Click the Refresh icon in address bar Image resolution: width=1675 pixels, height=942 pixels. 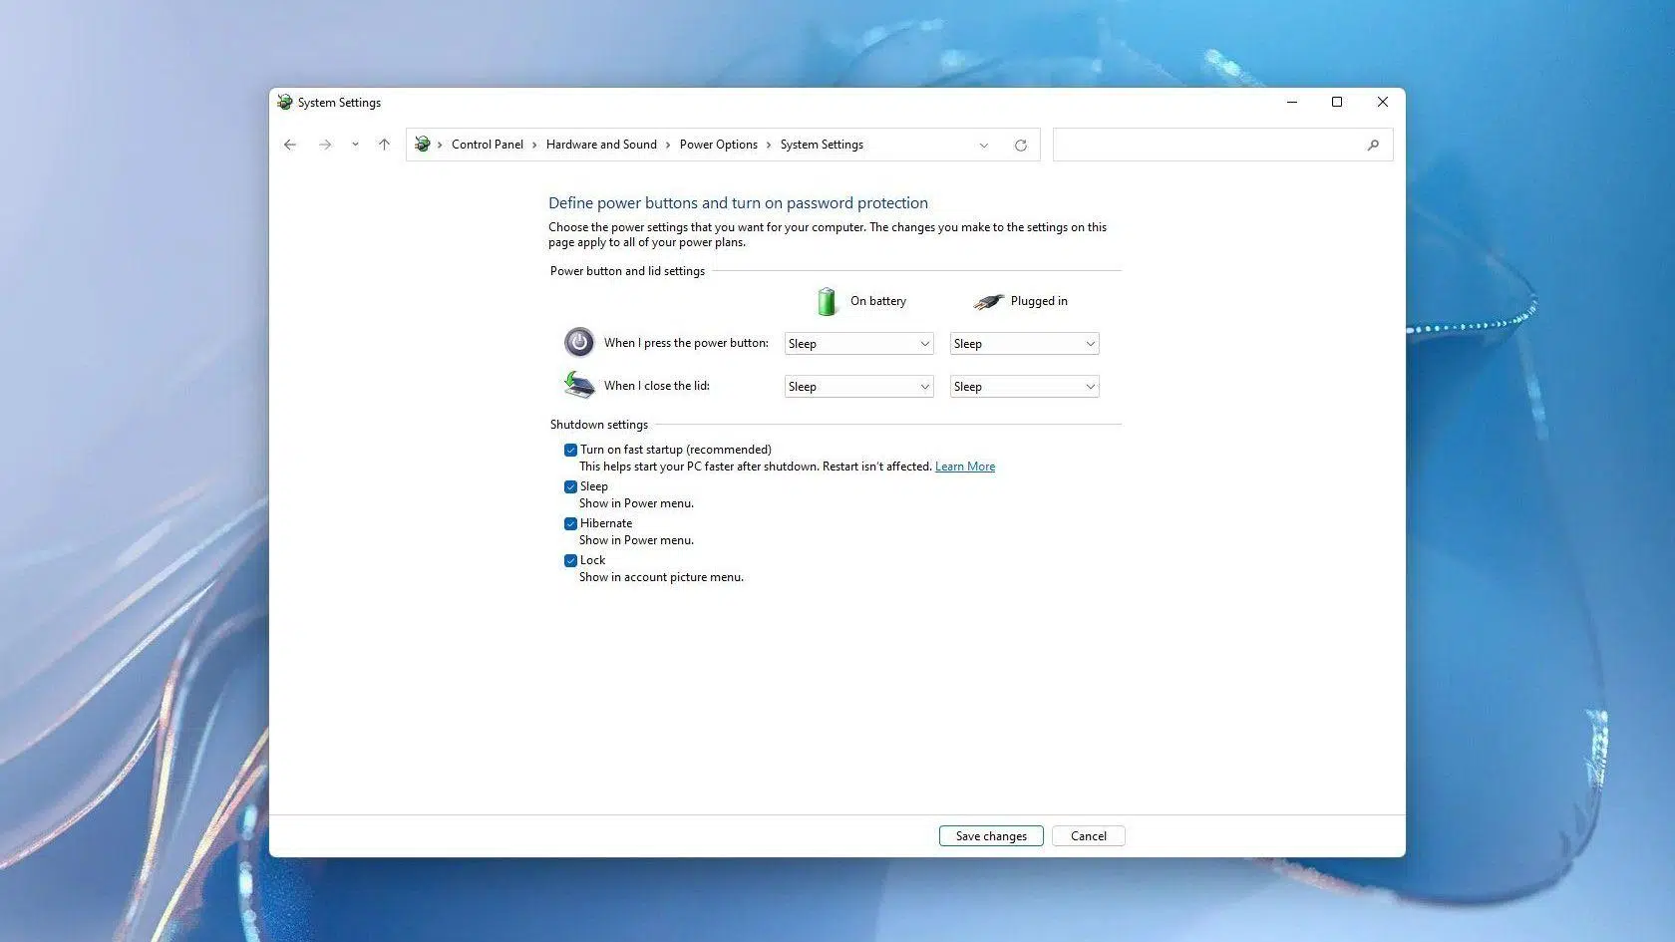(1020, 146)
